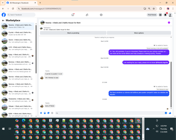176x140 pixels.
Task: Click message '626-2776634'
Action: point(50,106)
